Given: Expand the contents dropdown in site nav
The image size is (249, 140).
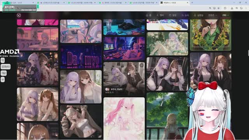Looking at the screenshot, I should [x=212, y=15].
